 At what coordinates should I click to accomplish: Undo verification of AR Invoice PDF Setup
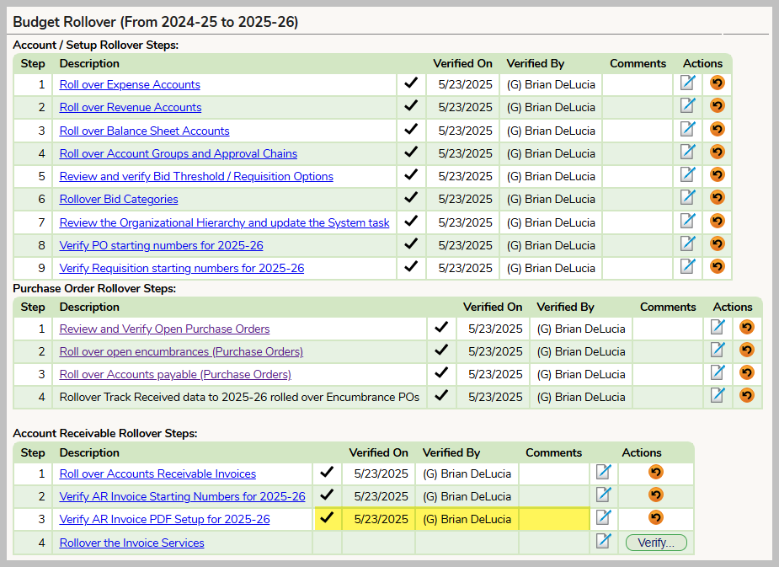click(x=656, y=518)
